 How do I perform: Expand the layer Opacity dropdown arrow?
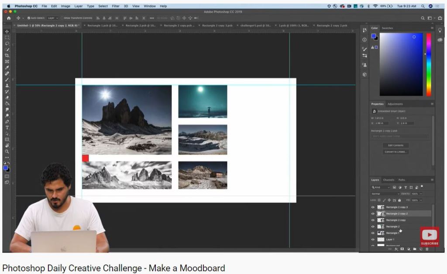click(421, 194)
